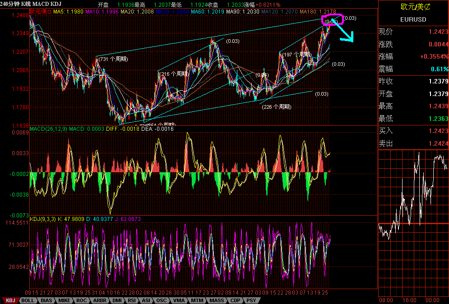Select the MTM tab

[x=197, y=300]
